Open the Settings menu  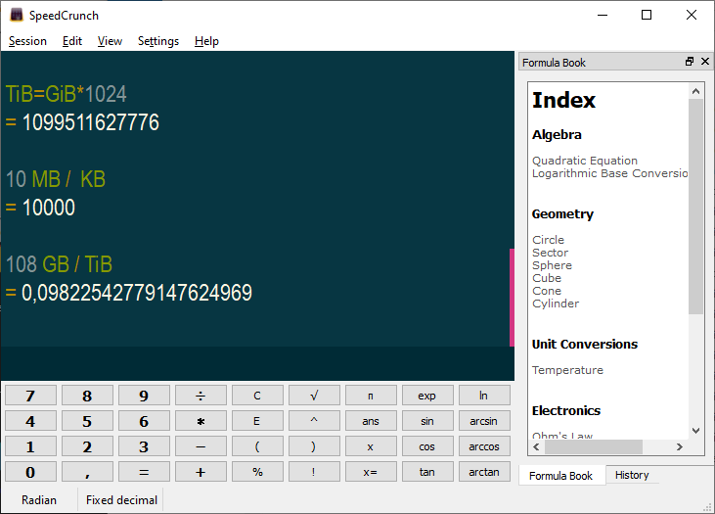tap(158, 41)
